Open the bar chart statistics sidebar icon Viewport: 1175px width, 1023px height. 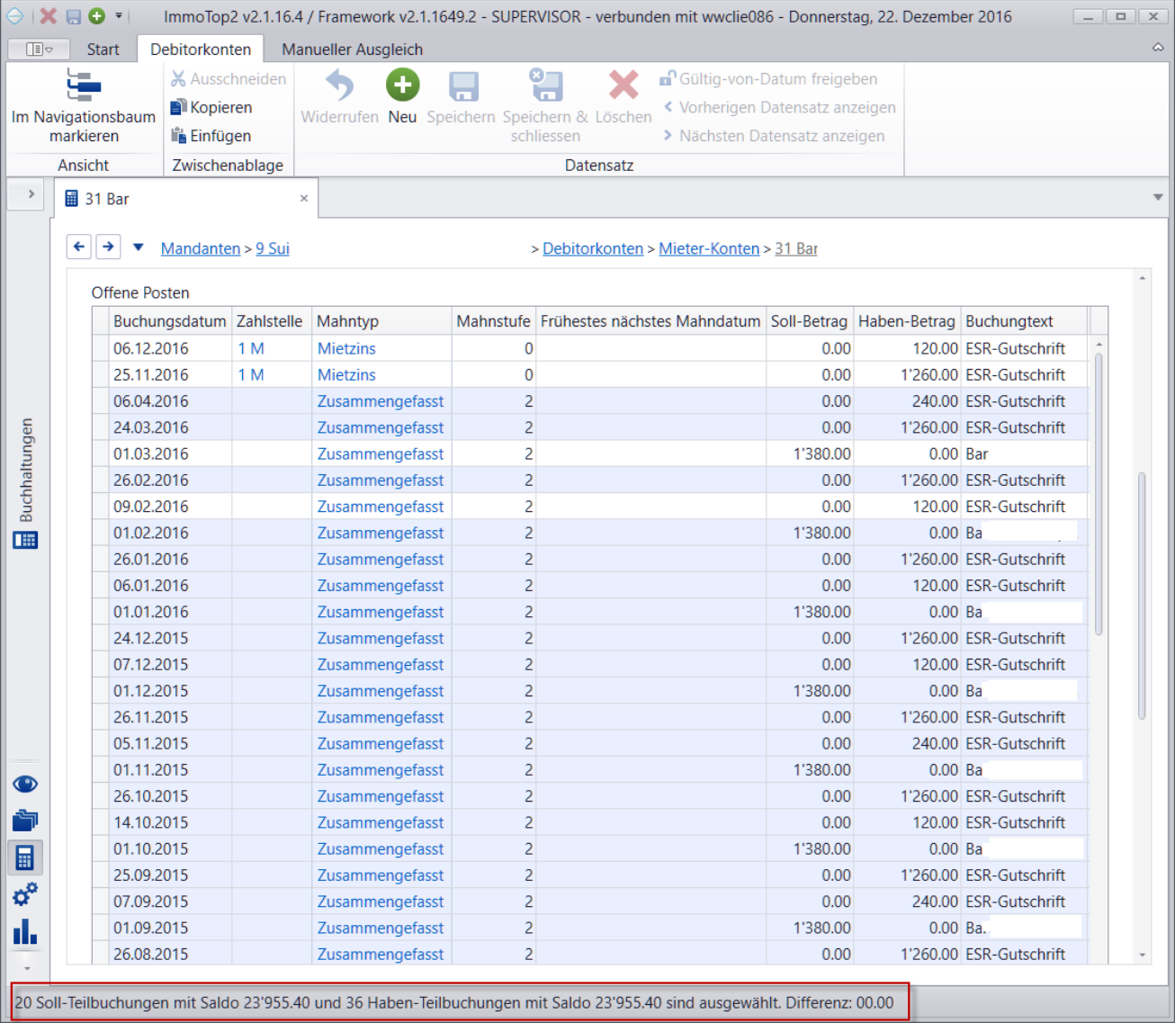25,931
